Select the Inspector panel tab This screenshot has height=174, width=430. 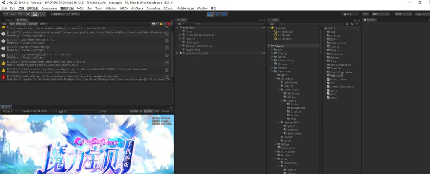[x=369, y=20]
